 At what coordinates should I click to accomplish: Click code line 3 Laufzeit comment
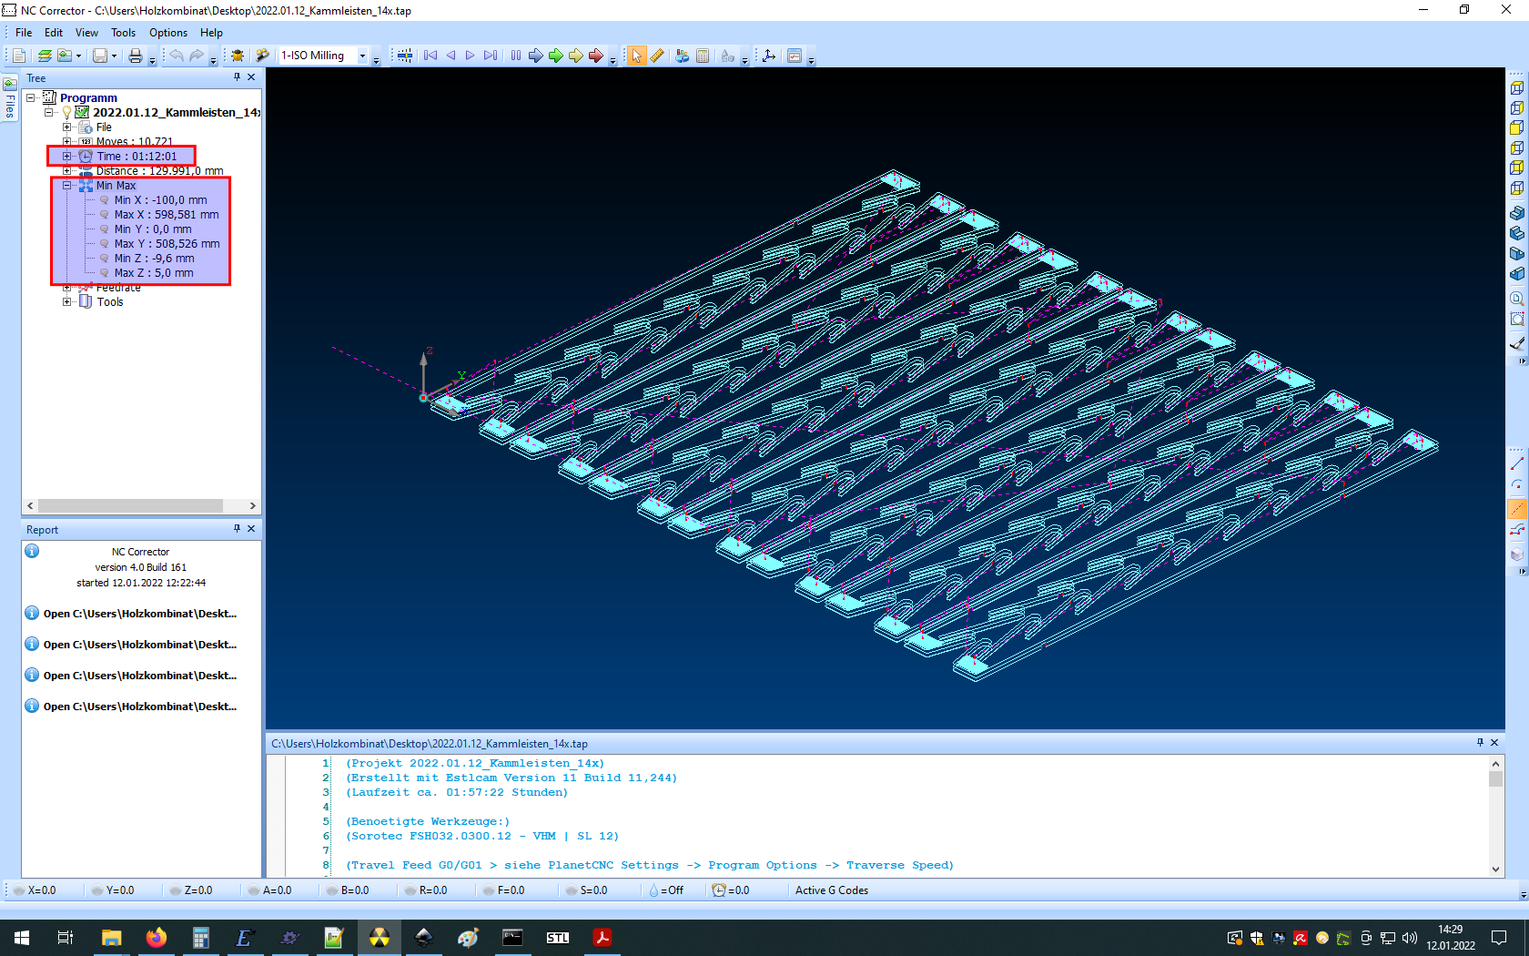(x=457, y=793)
